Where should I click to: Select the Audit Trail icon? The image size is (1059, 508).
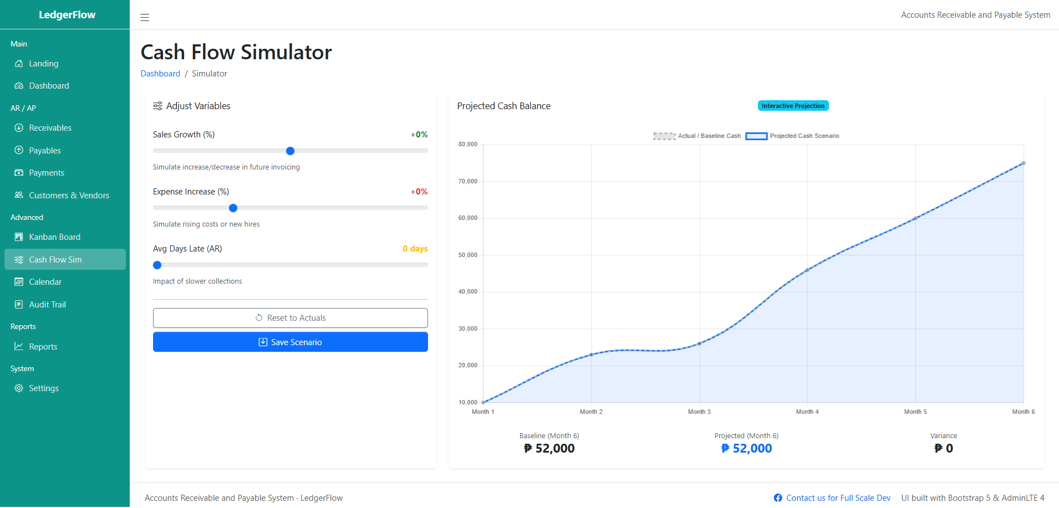pyautogui.click(x=18, y=304)
